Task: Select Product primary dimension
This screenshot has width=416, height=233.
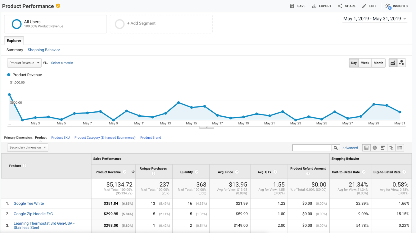Action: coord(41,137)
